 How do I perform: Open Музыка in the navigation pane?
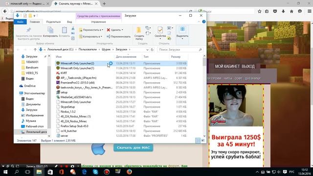(31, 121)
